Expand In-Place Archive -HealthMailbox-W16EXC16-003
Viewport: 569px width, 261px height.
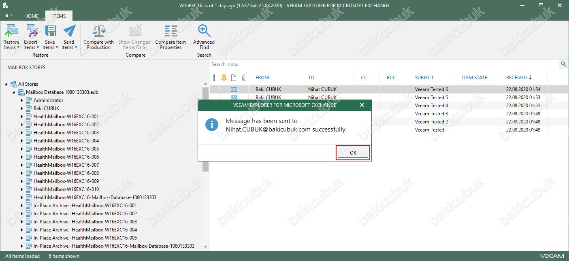point(22,222)
